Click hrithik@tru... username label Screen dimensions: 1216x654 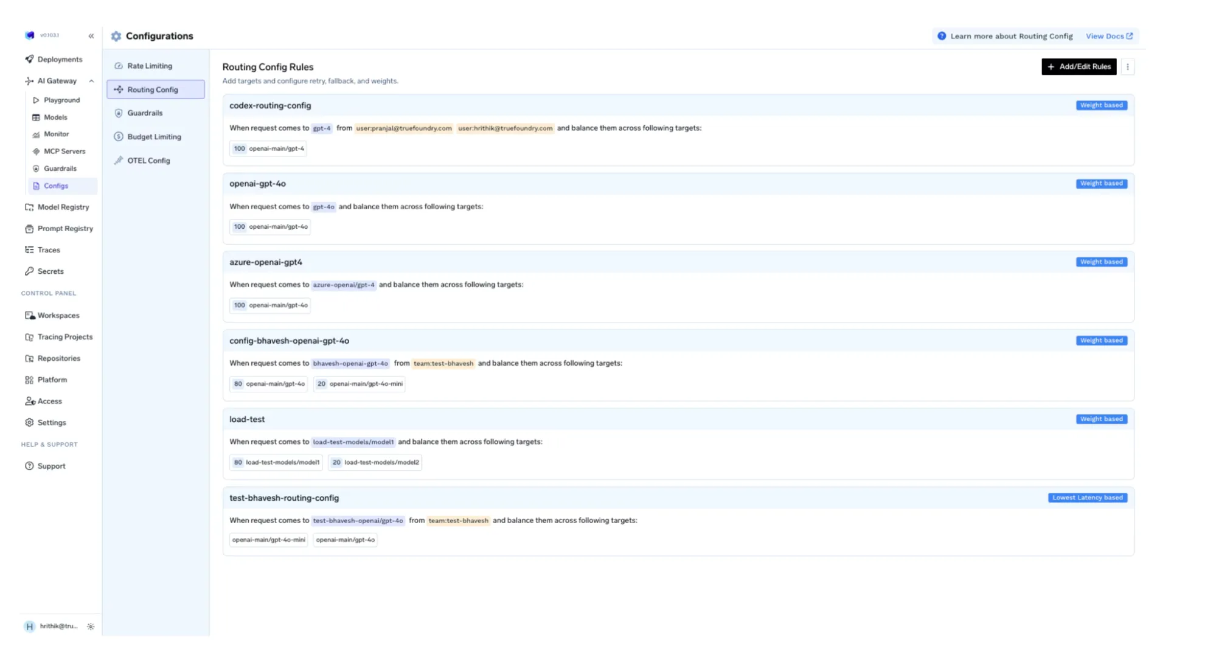coord(59,627)
